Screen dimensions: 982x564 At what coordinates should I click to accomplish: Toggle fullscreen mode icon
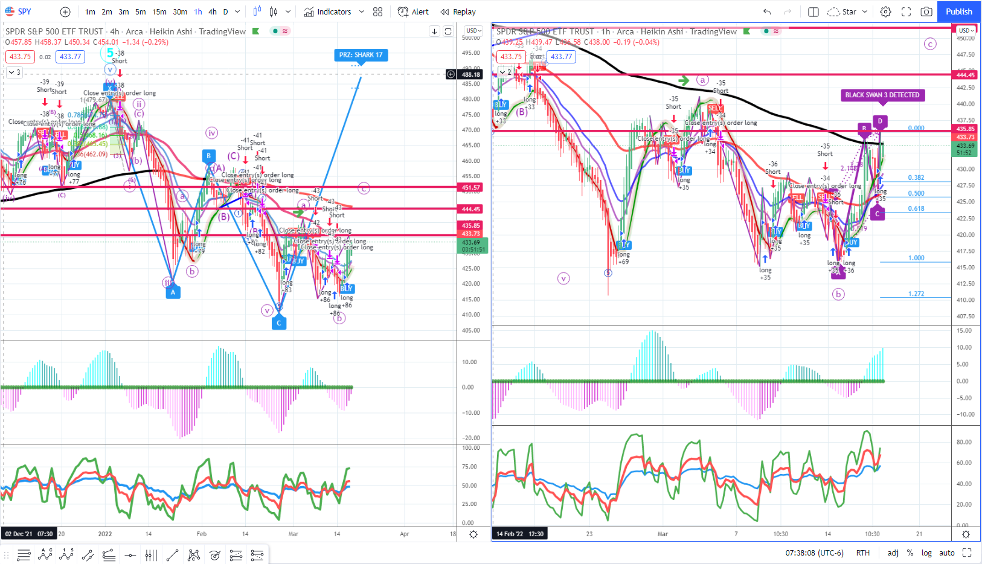click(906, 11)
